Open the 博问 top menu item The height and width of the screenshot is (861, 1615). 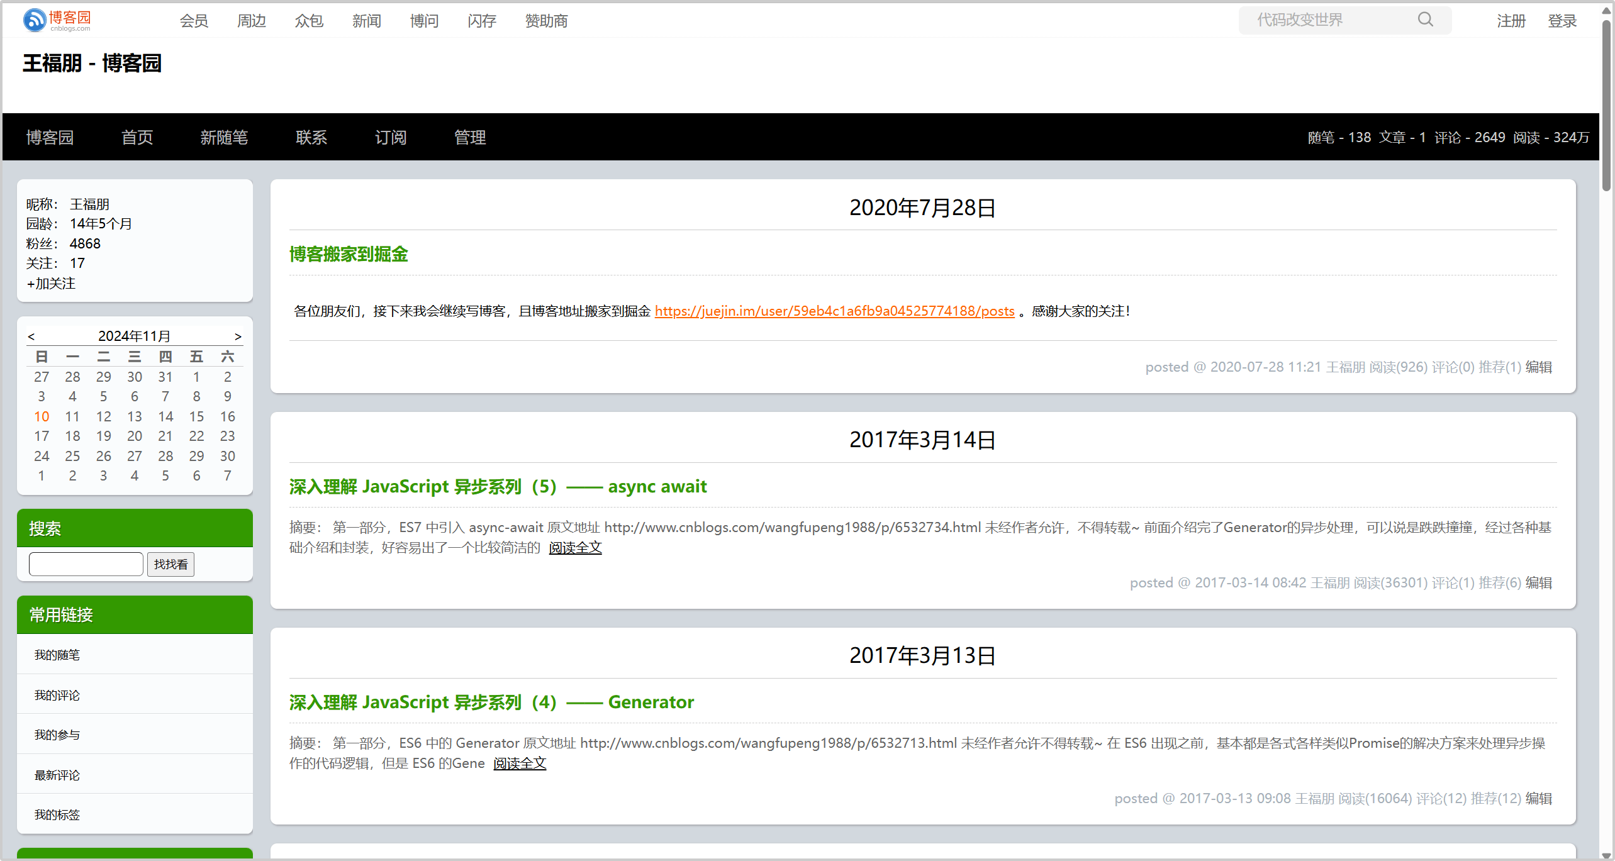pyautogui.click(x=425, y=21)
